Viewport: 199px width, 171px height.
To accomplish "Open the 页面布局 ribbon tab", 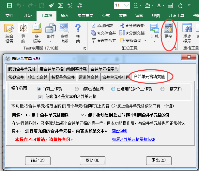I will coord(85,15).
